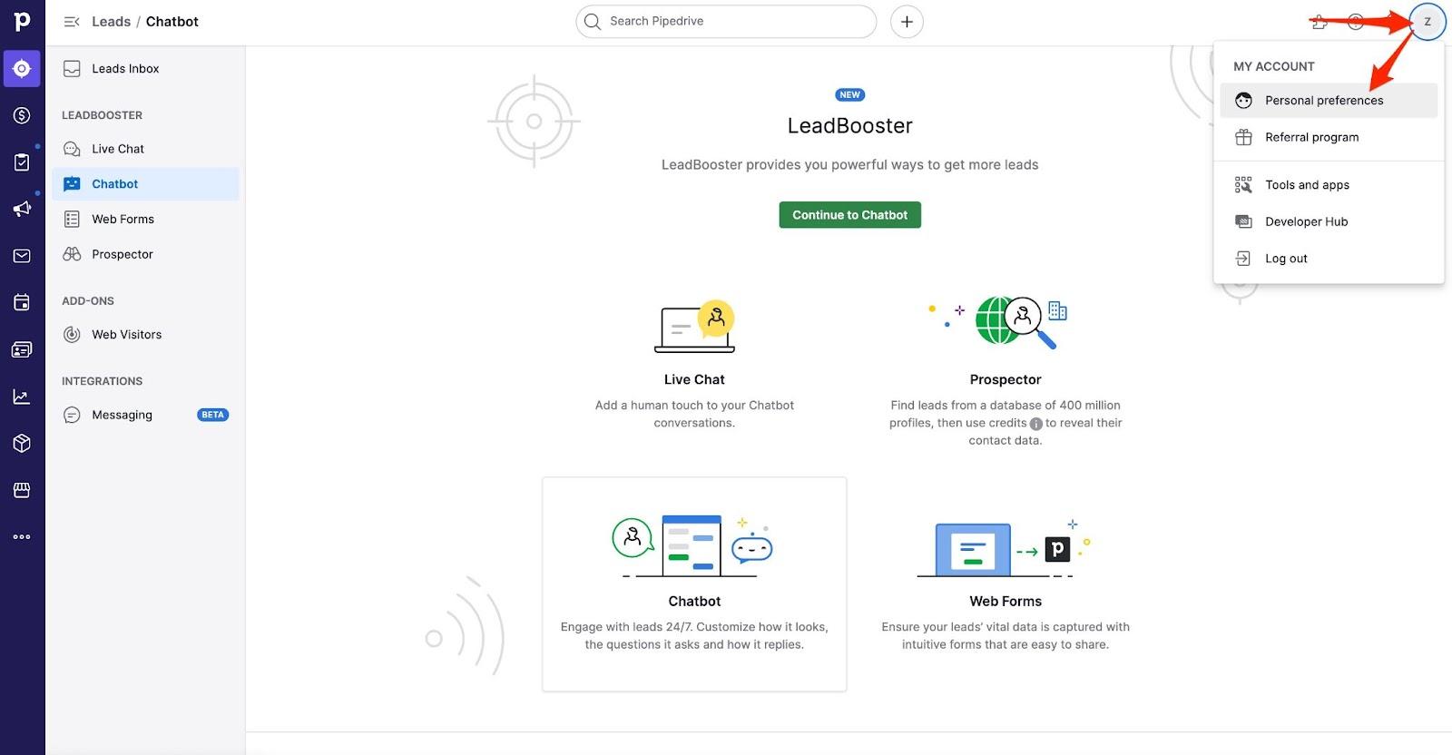Click the Chatbot breadcrumb title
Screen dimensions: 1452x755
[x=172, y=22]
